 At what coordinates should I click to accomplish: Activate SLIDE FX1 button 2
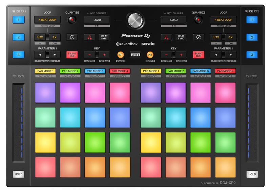click(x=19, y=37)
